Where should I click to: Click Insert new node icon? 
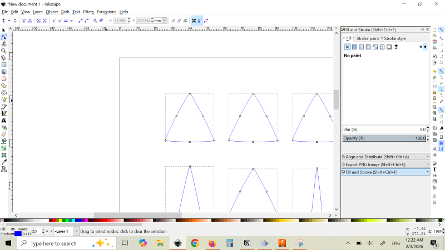pos(4,21)
